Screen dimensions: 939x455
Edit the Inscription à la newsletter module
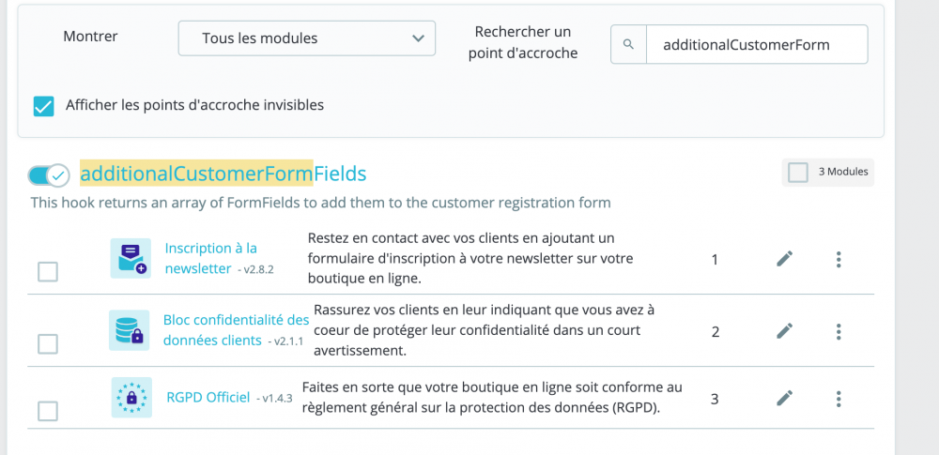785,259
